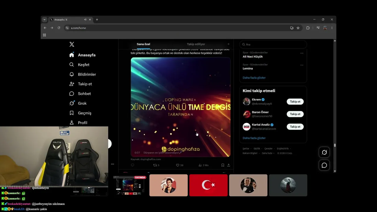The image size is (377, 212).
Task: Click the Ara search field
Action: tap(273, 44)
